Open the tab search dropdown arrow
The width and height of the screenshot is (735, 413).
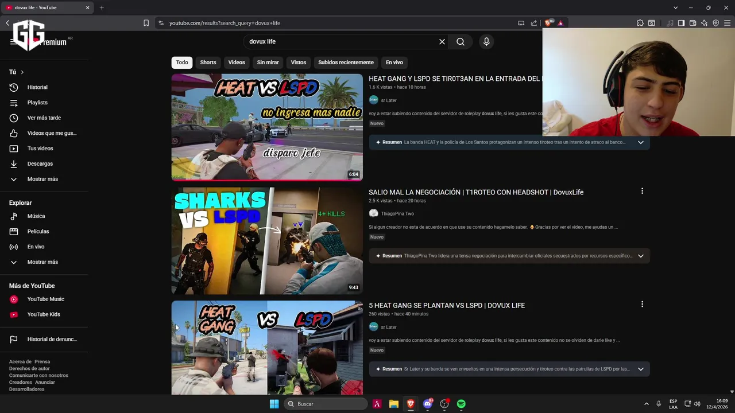pyautogui.click(x=675, y=7)
